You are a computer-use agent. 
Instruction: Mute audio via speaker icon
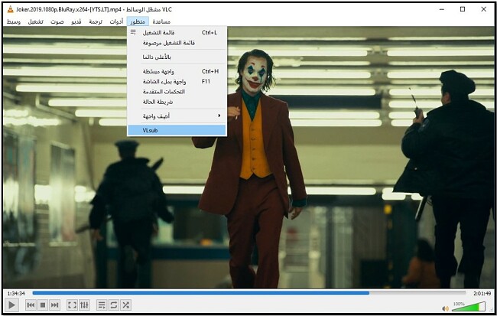click(445, 308)
